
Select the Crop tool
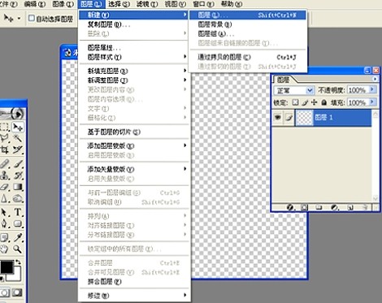pyautogui.click(x=5, y=149)
